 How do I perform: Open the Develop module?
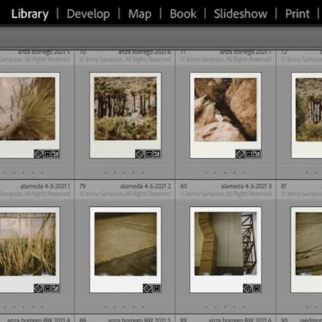click(88, 14)
